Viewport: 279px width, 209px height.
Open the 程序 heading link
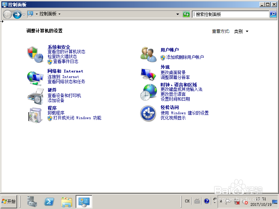(x=52, y=108)
